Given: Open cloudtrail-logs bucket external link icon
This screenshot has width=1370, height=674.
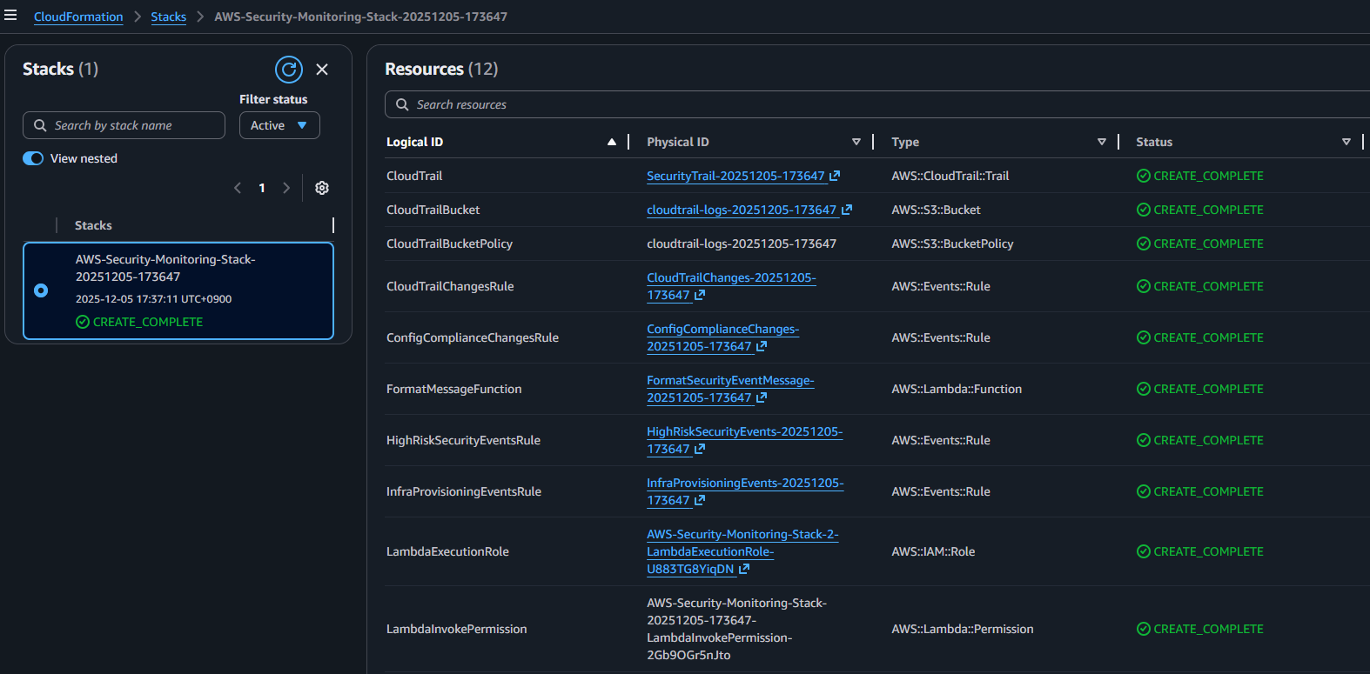Looking at the screenshot, I should (847, 210).
